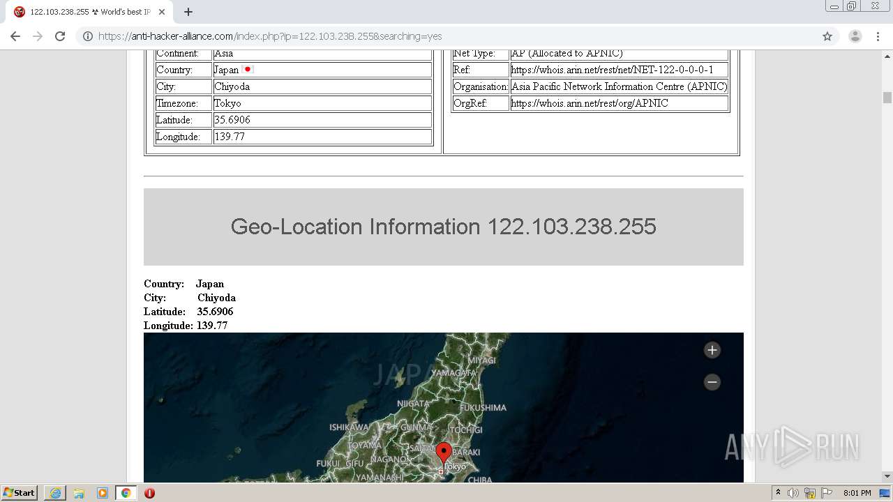This screenshot has width=893, height=502.
Task: Reload the page with refresh icon
Action: [60, 36]
